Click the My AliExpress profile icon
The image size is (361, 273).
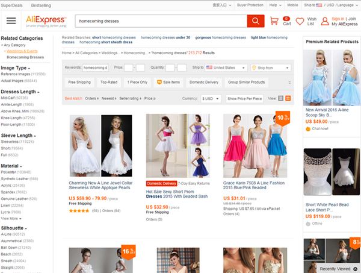click(x=326, y=21)
